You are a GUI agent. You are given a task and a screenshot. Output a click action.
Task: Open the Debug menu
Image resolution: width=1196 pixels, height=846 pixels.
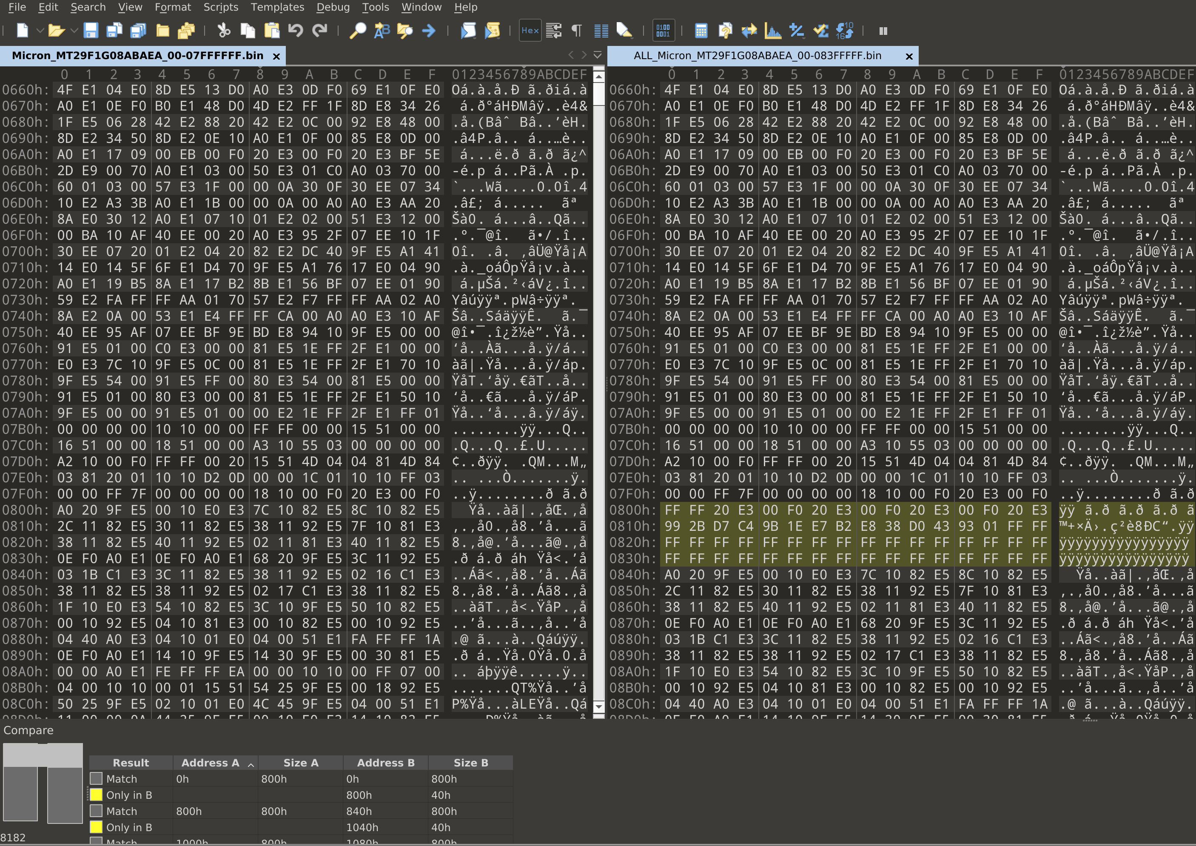point(333,7)
